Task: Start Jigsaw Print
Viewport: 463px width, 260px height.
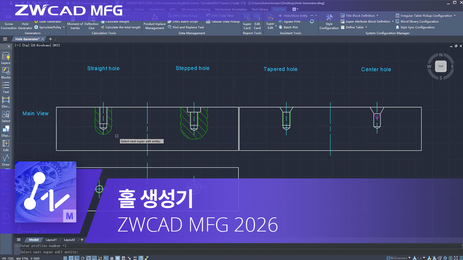Action: [289, 22]
